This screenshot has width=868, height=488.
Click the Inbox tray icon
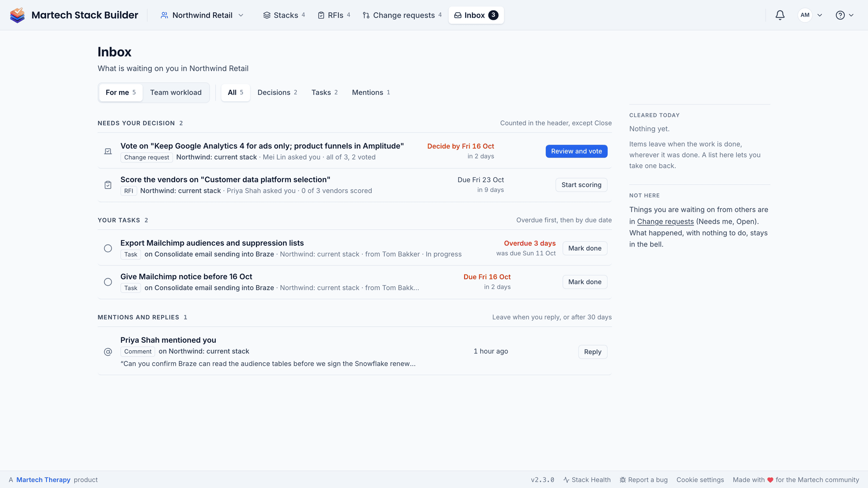tap(458, 15)
